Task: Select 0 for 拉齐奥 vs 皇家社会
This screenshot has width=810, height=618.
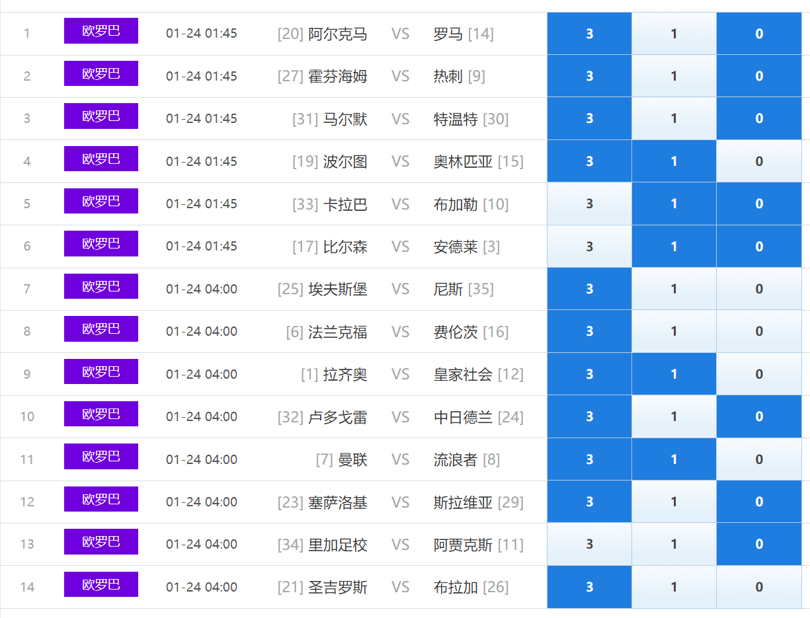Action: coord(759,374)
